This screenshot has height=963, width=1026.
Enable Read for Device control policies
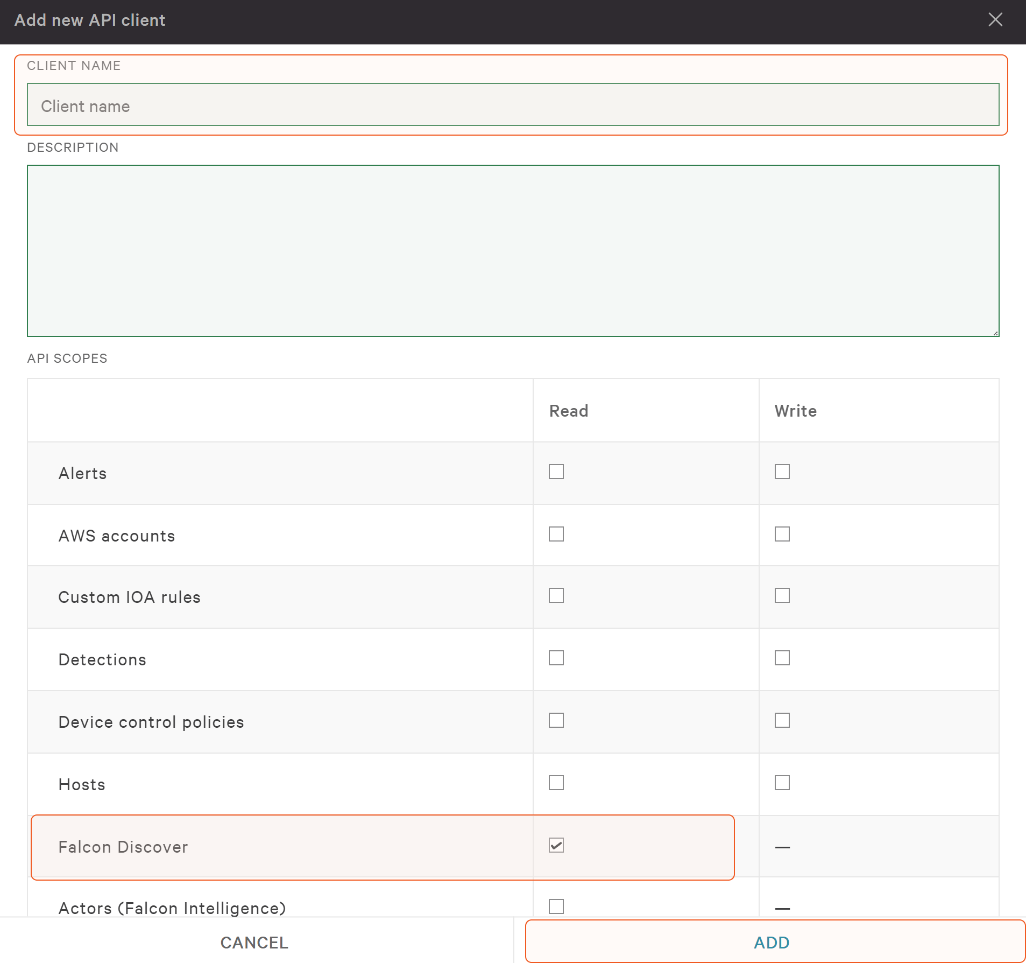point(556,720)
